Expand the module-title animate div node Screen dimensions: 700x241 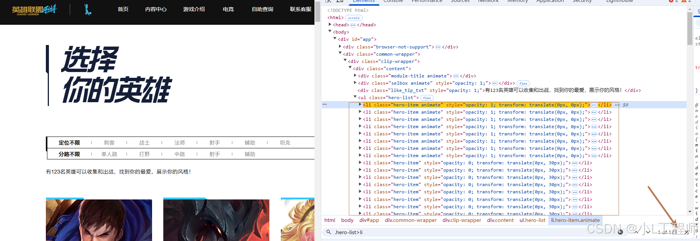click(355, 76)
